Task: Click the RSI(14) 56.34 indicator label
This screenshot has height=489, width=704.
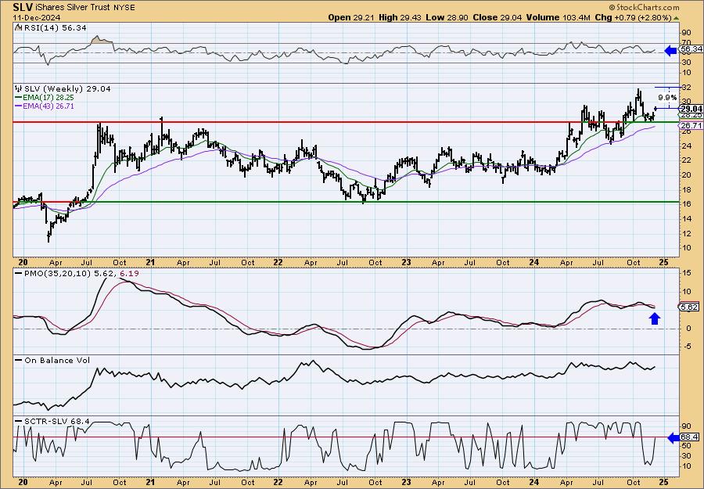Action: (56, 28)
